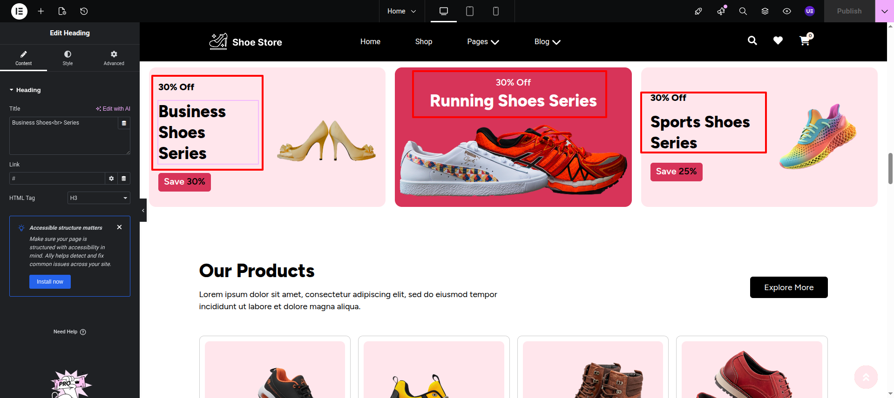894x398 pixels.
Task: Click the Install now button
Action: [x=50, y=282]
